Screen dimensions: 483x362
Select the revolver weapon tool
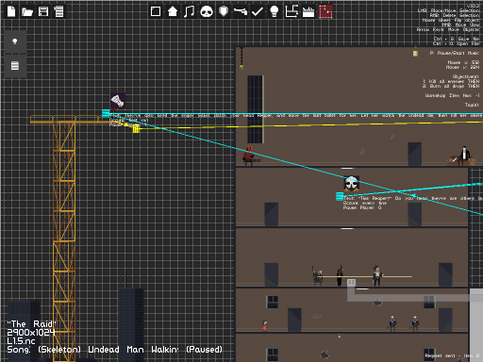tap(241, 11)
